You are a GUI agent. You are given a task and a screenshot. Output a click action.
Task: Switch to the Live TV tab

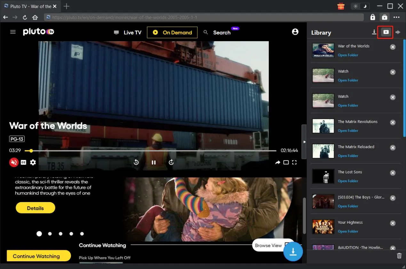coord(128,33)
